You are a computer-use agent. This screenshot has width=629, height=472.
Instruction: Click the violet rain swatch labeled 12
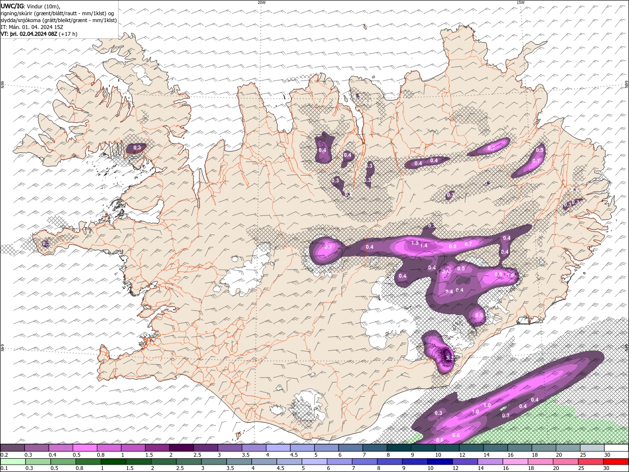coord(465,462)
